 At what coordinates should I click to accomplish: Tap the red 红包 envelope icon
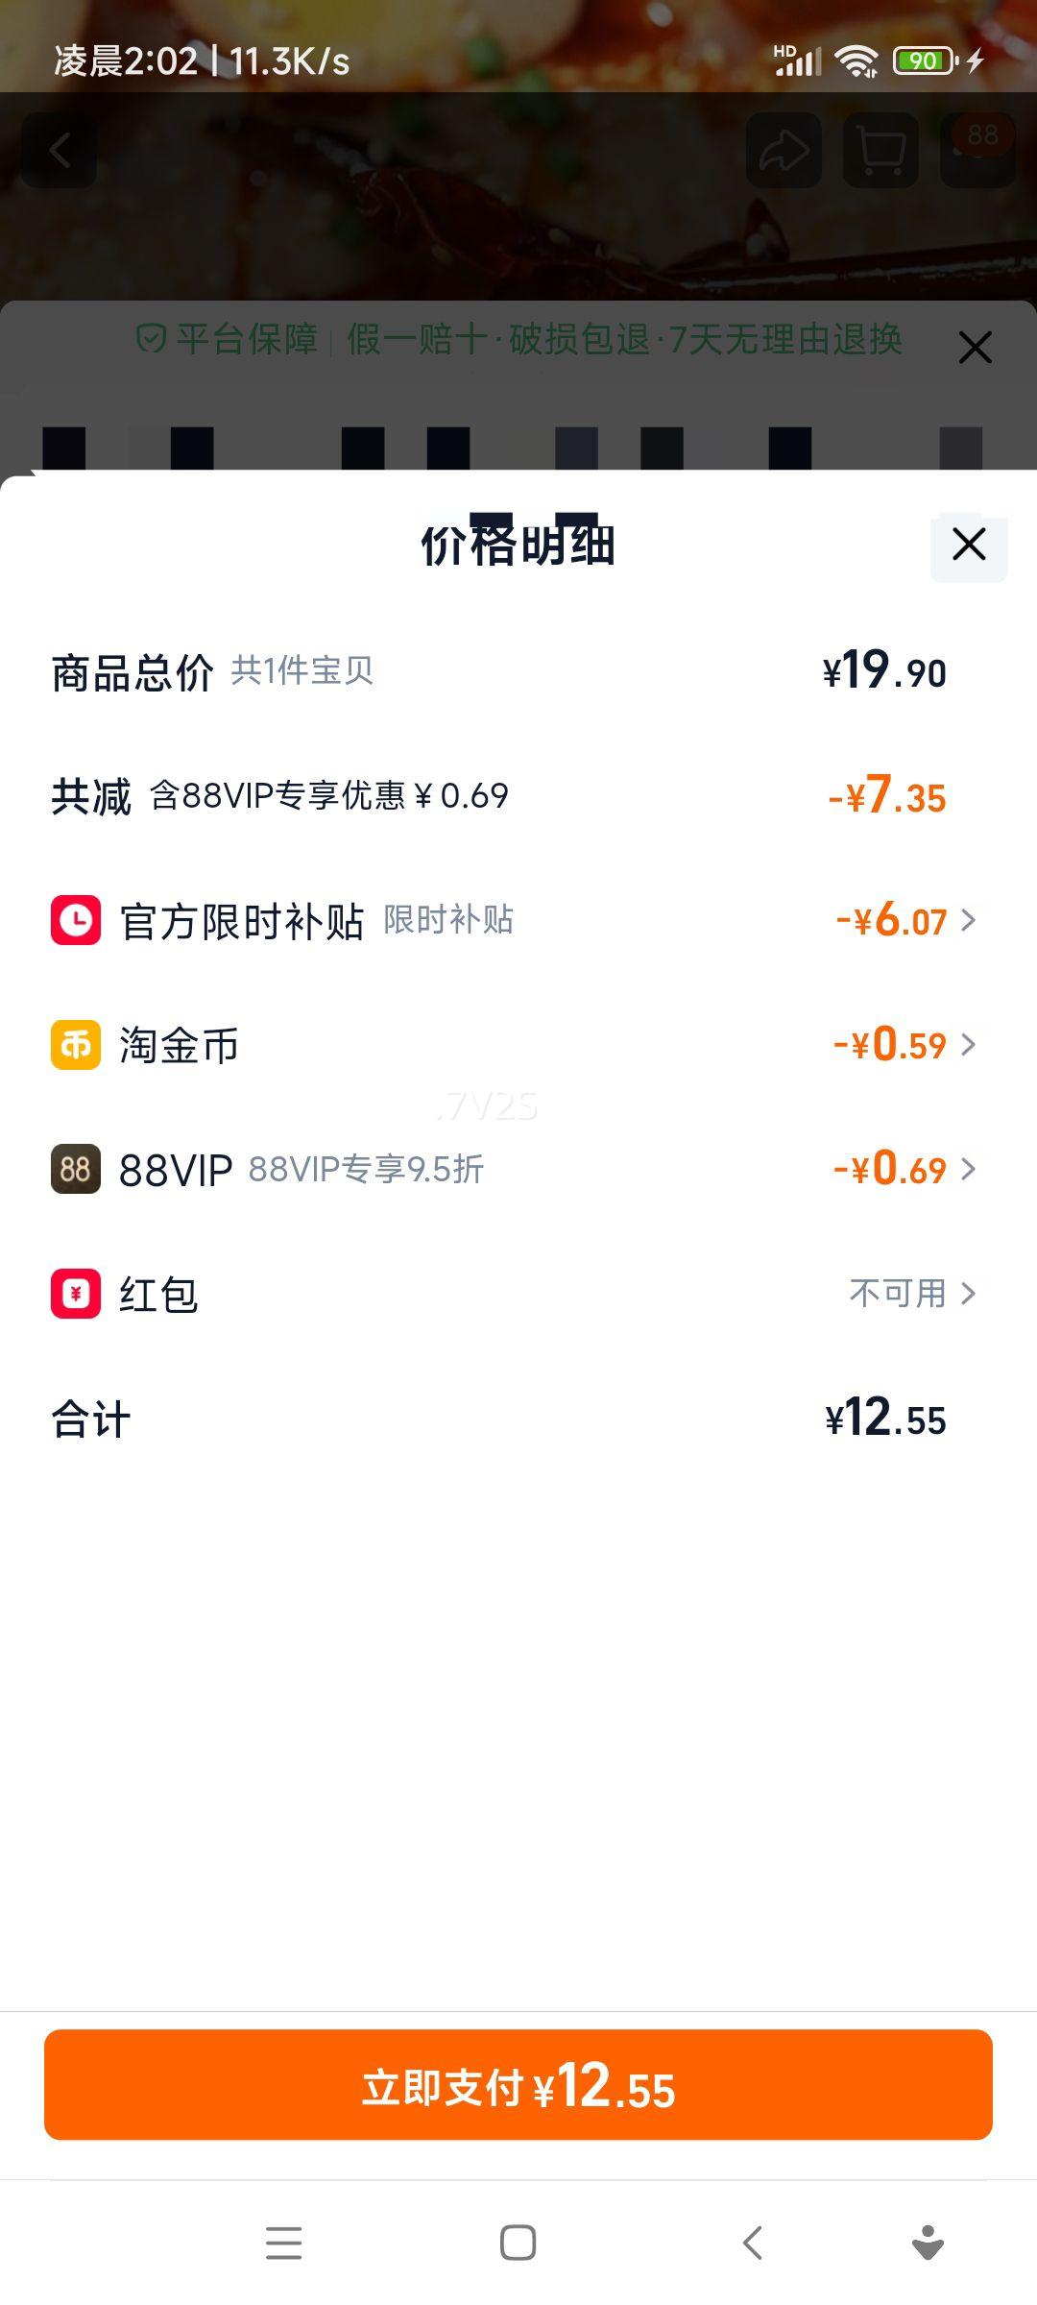point(76,1294)
